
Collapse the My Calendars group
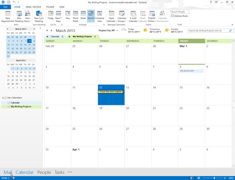3,98
